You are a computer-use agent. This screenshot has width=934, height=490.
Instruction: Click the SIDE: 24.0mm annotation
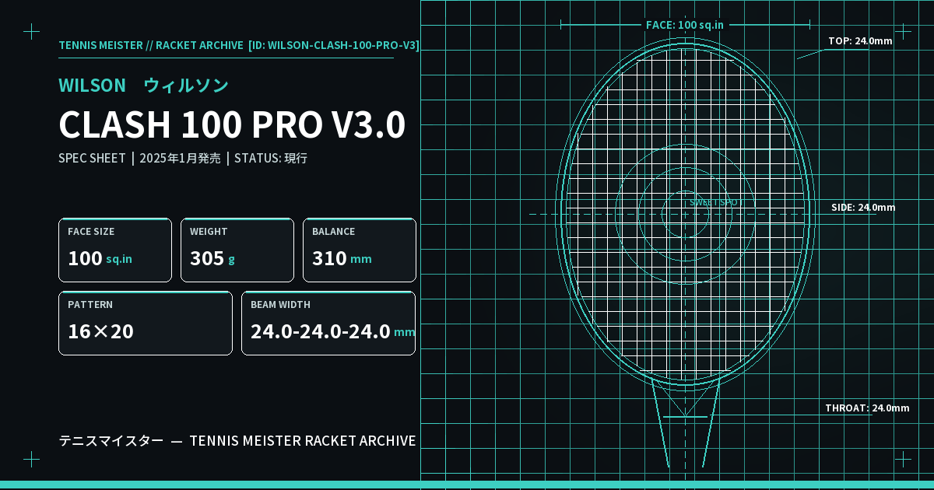tap(863, 208)
